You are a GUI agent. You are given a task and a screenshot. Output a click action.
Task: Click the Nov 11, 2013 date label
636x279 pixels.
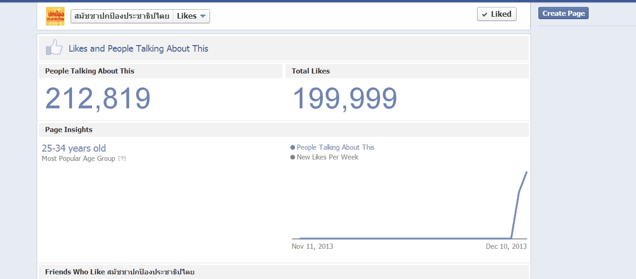312,246
